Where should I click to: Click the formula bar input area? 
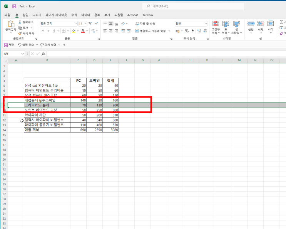point(166,54)
